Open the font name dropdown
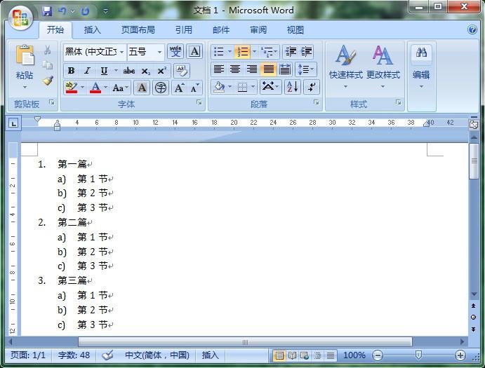The width and height of the screenshot is (485, 368). tap(121, 52)
